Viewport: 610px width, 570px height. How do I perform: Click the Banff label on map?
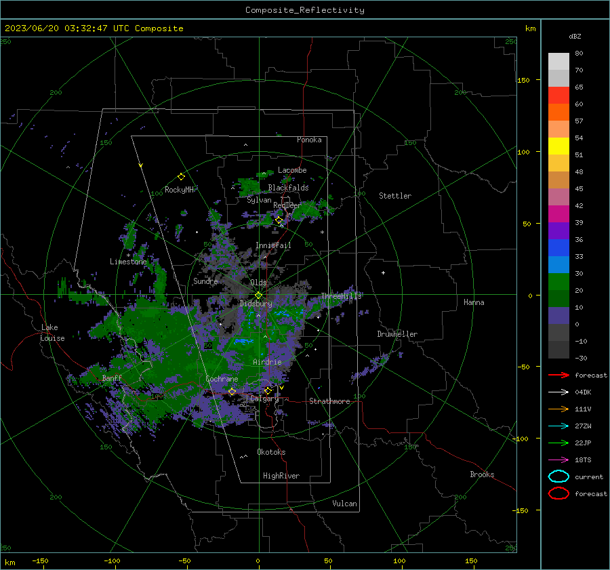(112, 378)
